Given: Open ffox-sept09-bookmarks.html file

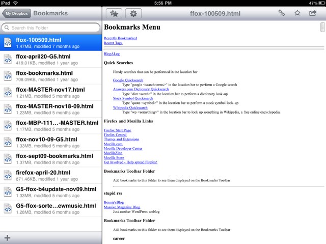Looking at the screenshot, I should pyautogui.click(x=51, y=159).
